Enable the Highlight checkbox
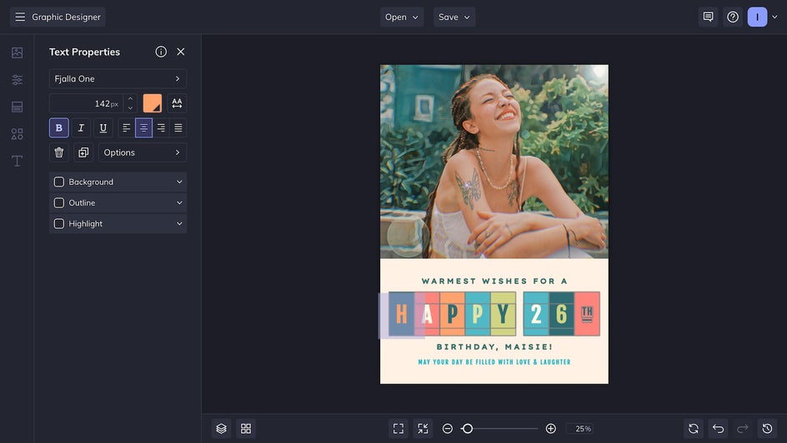The width and height of the screenshot is (787, 443). coord(58,223)
